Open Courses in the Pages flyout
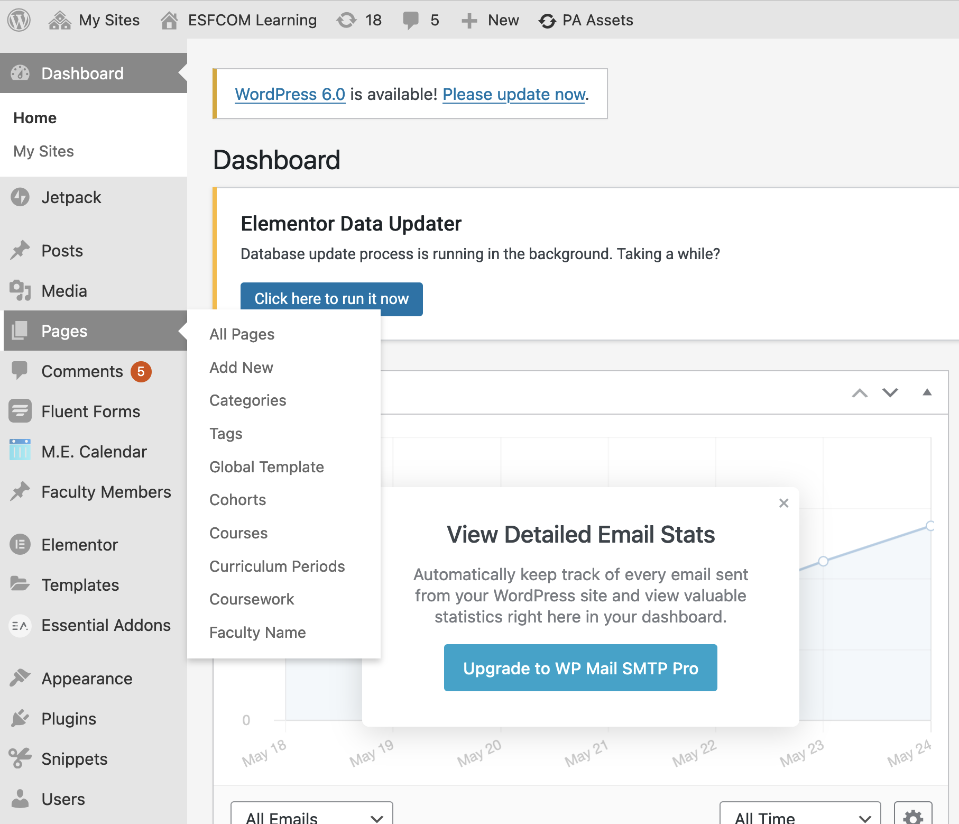 (x=238, y=533)
